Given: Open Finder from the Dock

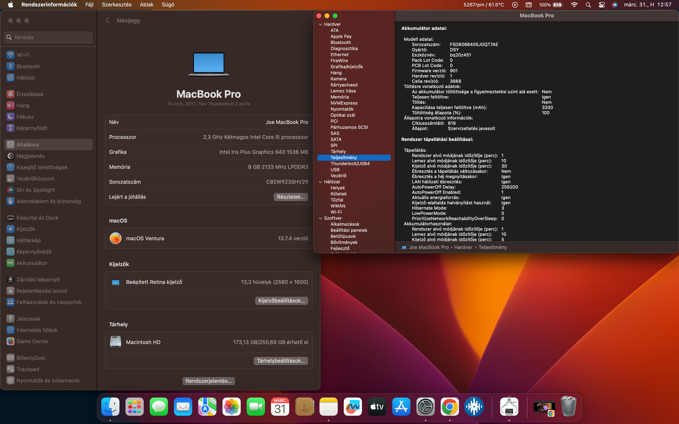Looking at the screenshot, I should 110,407.
